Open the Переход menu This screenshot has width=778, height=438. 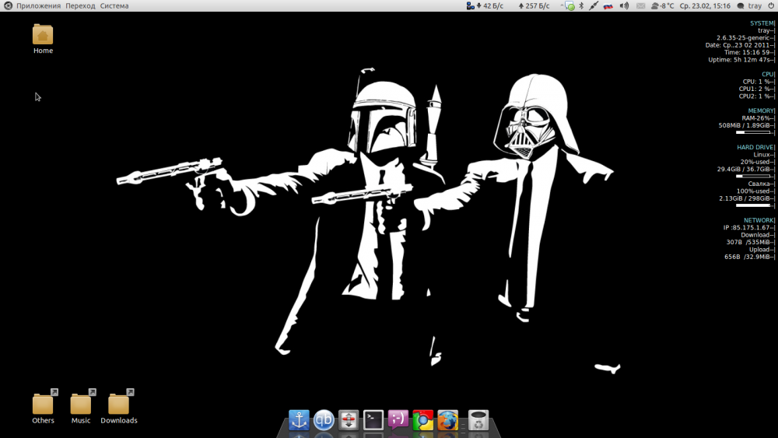pos(80,6)
